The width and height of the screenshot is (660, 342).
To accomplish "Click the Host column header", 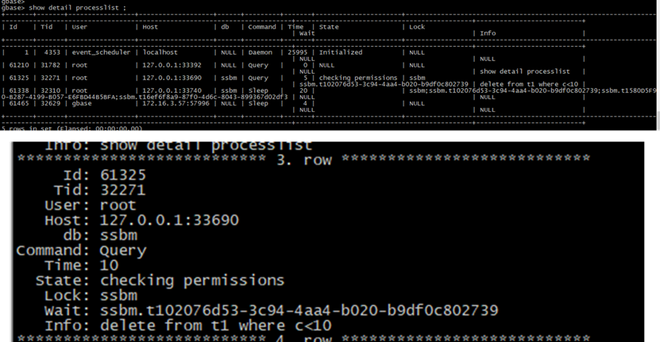I will coord(150,27).
